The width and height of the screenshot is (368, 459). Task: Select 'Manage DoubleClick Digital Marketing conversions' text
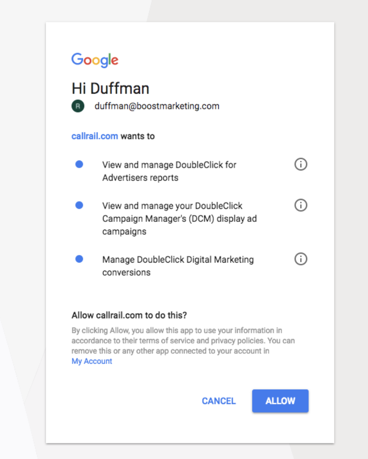pyautogui.click(x=178, y=266)
